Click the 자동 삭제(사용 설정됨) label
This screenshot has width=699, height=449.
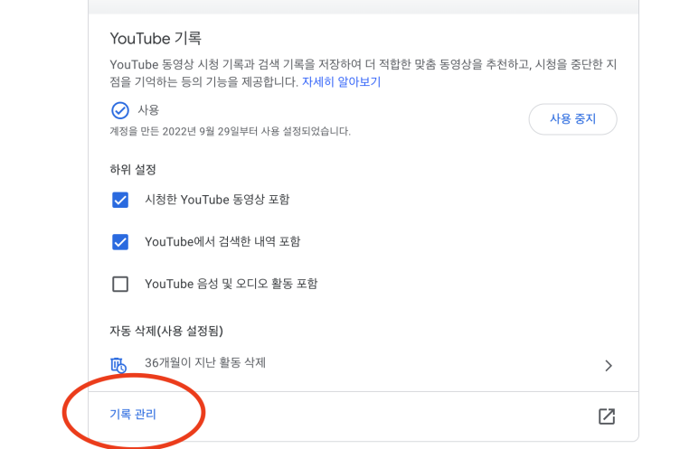click(x=166, y=331)
